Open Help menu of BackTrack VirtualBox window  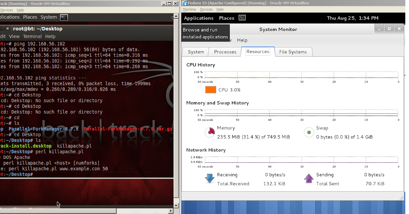coord(20,10)
